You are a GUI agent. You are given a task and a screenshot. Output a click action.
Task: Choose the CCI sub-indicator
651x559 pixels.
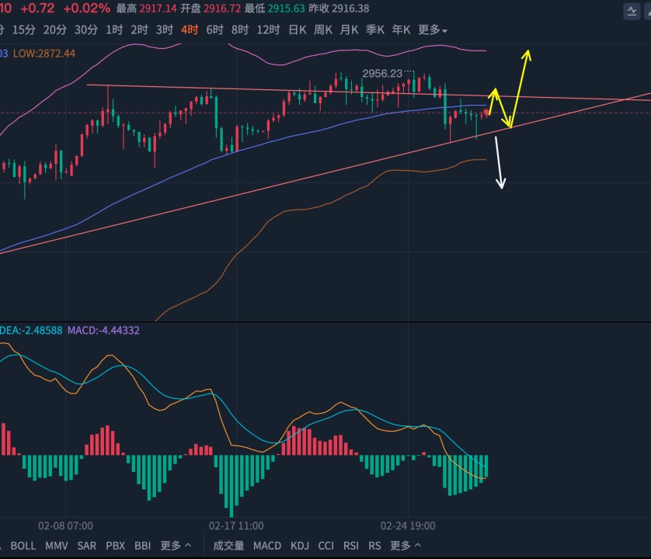[326, 545]
